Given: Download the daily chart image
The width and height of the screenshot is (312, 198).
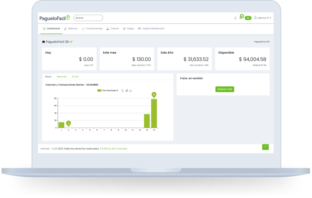Looking at the screenshot, I should [x=131, y=90].
